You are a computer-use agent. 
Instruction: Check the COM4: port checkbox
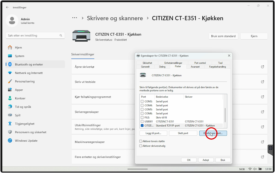pos(142,105)
